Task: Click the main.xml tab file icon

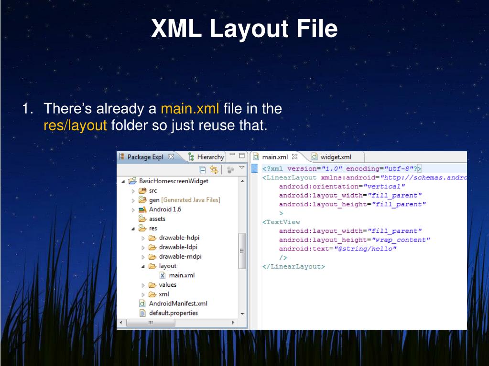Action: click(x=256, y=157)
